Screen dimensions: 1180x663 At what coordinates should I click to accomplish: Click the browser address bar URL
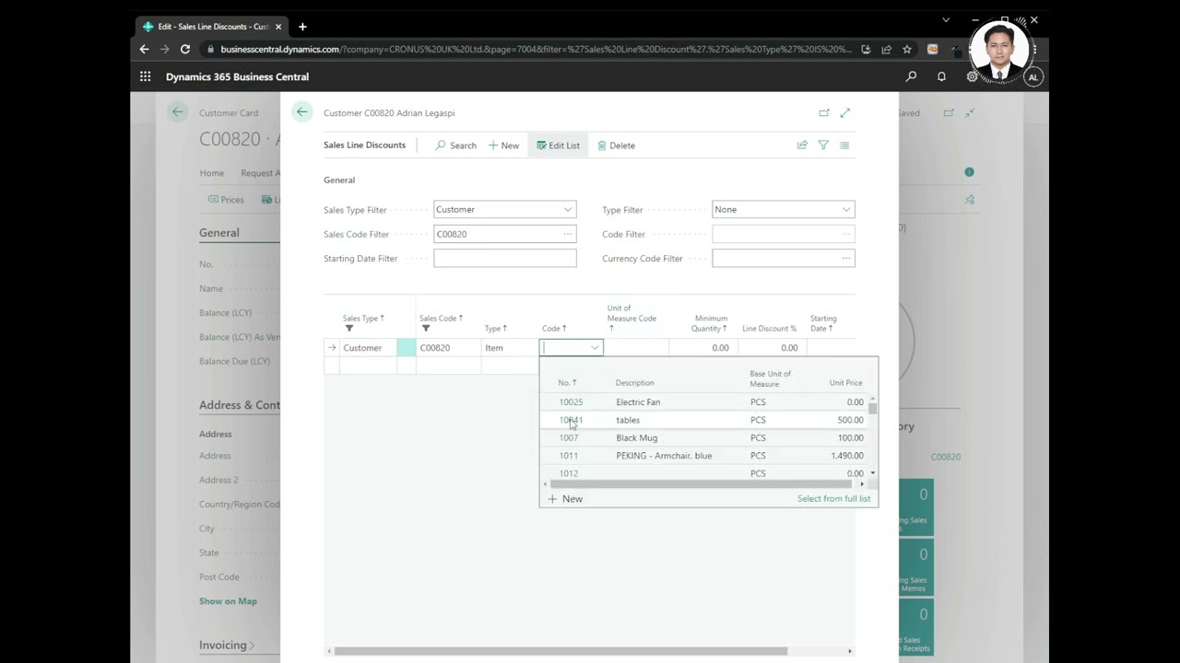pyautogui.click(x=536, y=49)
